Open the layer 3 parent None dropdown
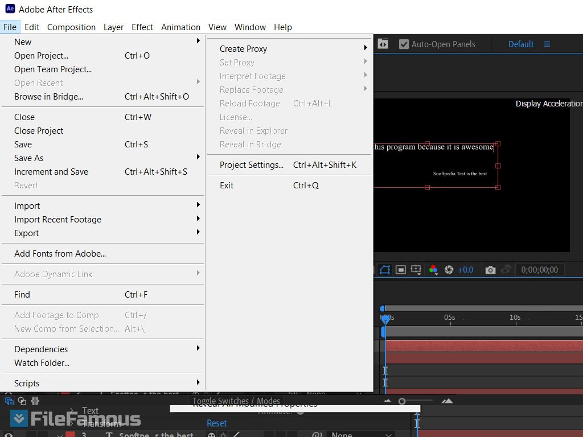The image size is (583, 437). (360, 434)
